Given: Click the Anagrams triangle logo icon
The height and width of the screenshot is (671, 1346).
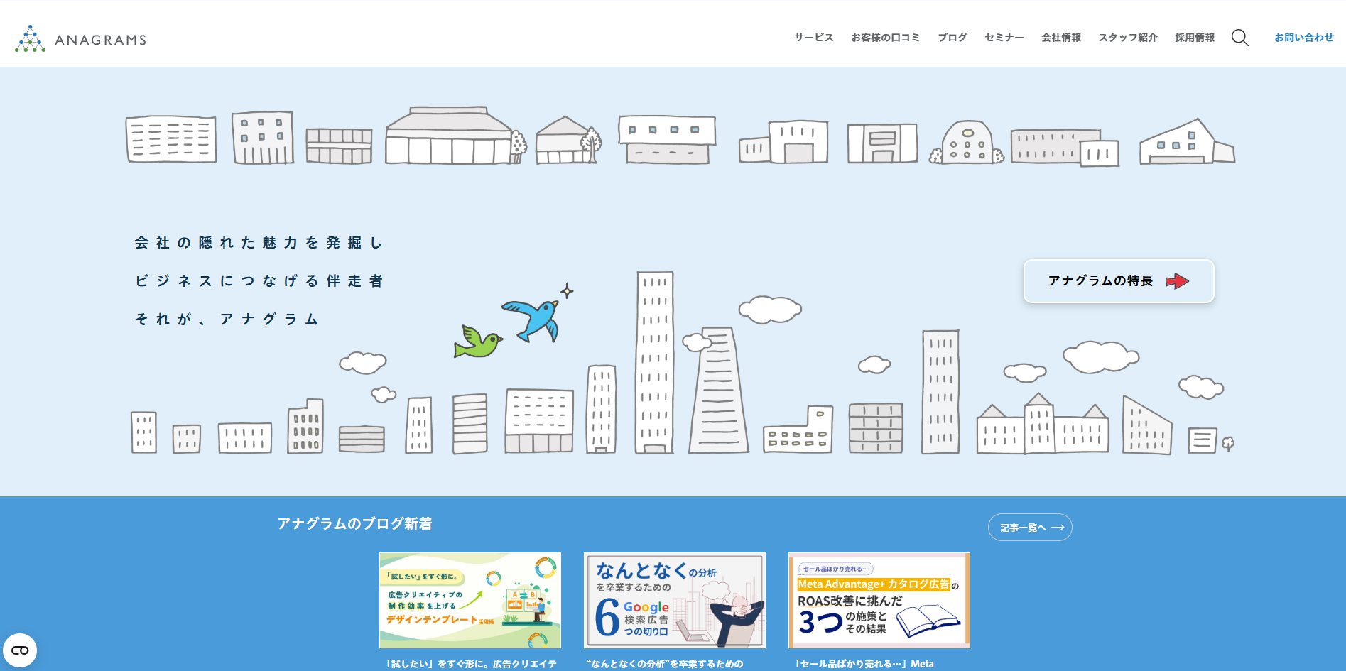Looking at the screenshot, I should point(30,39).
